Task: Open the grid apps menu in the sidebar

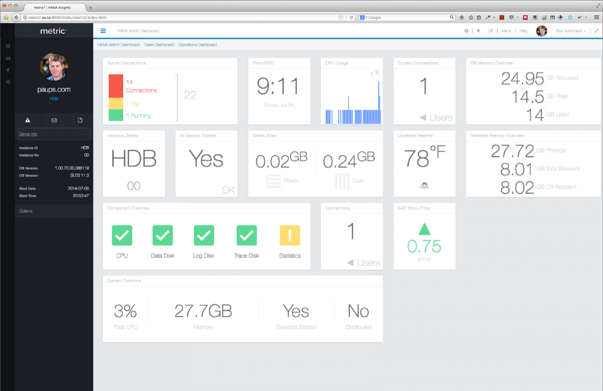Action: (x=7, y=46)
